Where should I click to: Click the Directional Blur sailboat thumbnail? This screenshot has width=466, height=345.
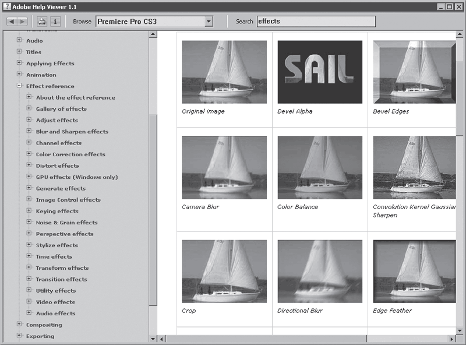(320, 271)
